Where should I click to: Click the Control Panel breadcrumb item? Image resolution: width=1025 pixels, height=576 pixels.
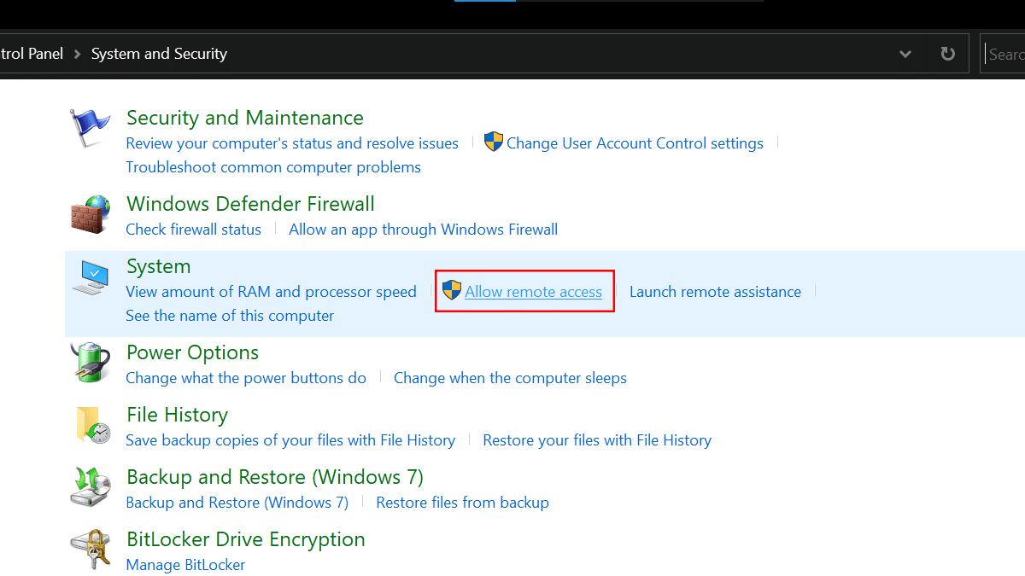[x=32, y=54]
